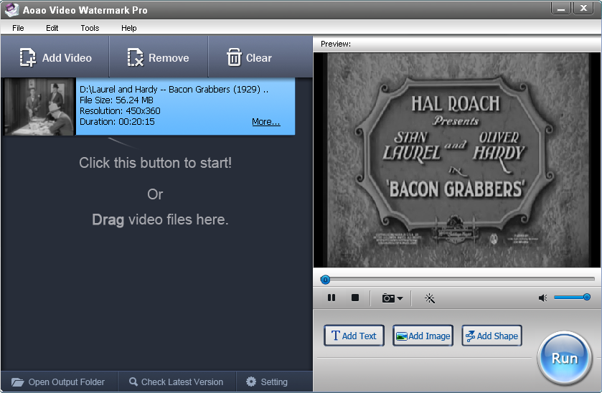Mute the preview audio

pos(542,298)
